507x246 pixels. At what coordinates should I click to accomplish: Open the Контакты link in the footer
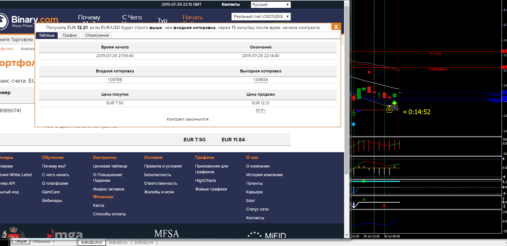click(255, 218)
